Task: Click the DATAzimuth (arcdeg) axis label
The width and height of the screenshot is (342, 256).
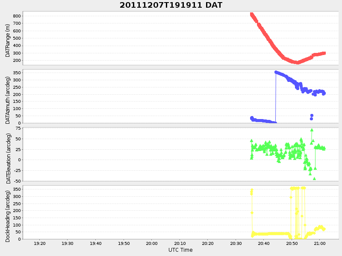Action: [8, 96]
